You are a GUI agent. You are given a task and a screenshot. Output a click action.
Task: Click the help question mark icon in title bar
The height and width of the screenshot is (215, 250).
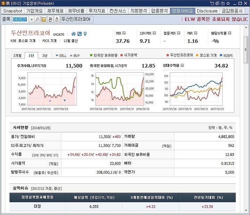tap(8, 3)
